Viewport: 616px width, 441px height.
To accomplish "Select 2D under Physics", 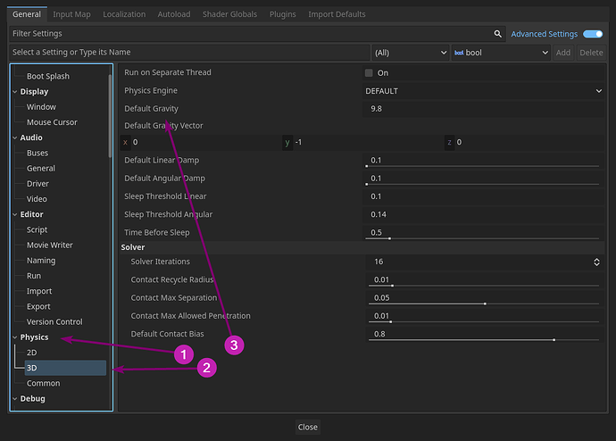I will coord(32,353).
